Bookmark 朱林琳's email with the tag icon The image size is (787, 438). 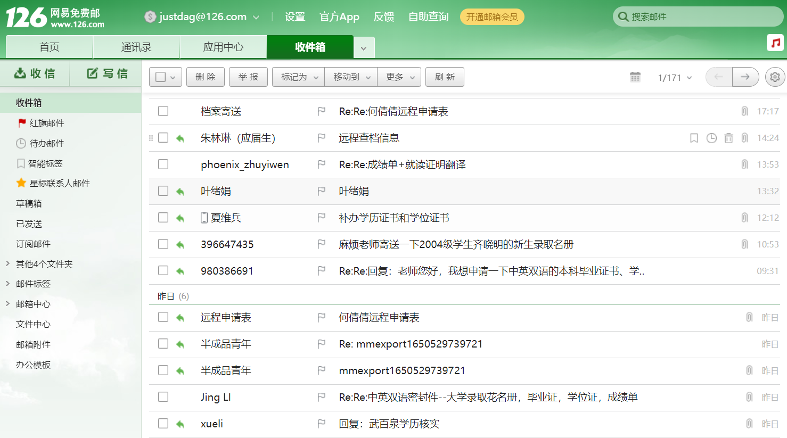(693, 138)
